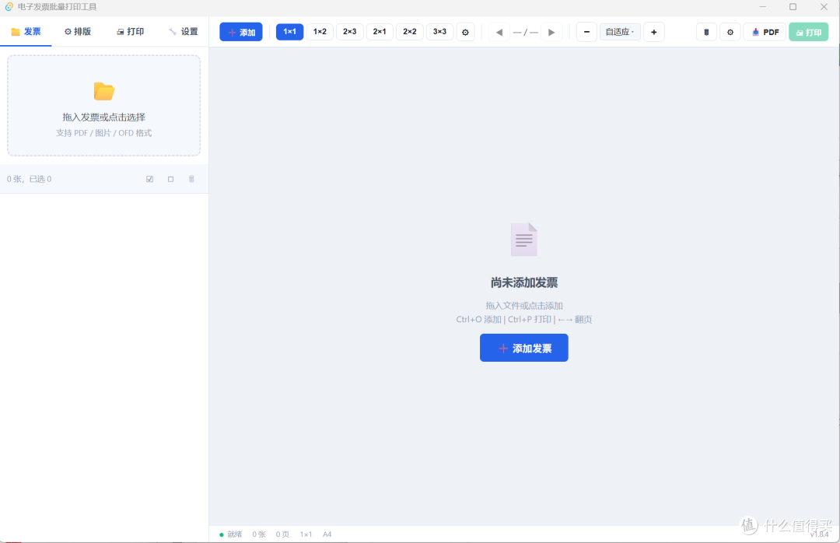The height and width of the screenshot is (543, 840).
Task: Open the 设置 tab
Action: [184, 32]
